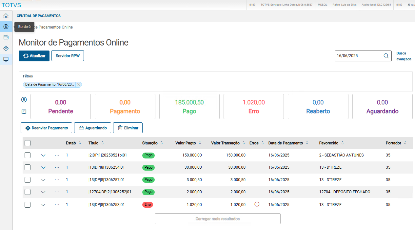Screen dimensions: 415x230
Task: Check the row for Sebastião Antunes
Action: 28,155
